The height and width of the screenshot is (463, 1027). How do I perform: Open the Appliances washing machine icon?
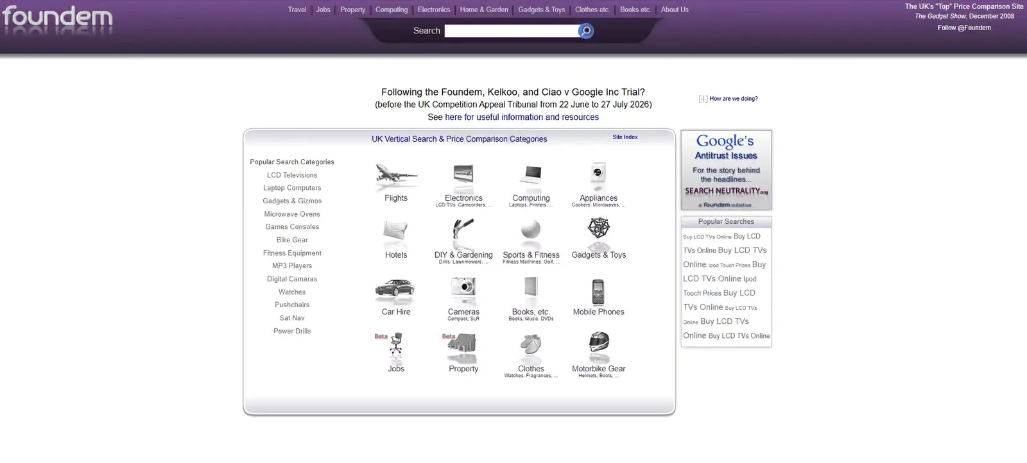(x=598, y=173)
